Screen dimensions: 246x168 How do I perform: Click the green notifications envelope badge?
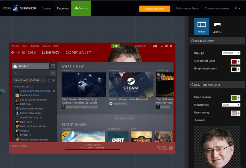[x=116, y=46]
